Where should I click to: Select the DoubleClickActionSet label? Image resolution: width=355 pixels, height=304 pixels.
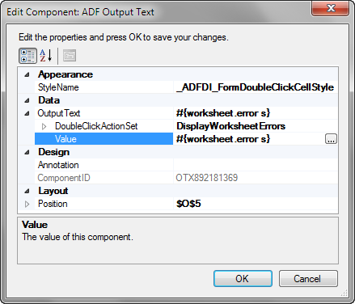point(96,126)
